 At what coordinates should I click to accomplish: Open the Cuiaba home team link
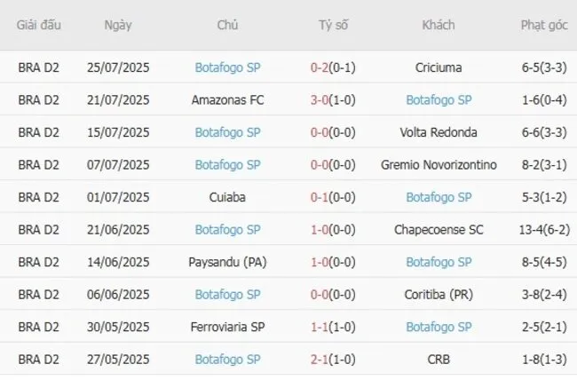pyautogui.click(x=227, y=197)
